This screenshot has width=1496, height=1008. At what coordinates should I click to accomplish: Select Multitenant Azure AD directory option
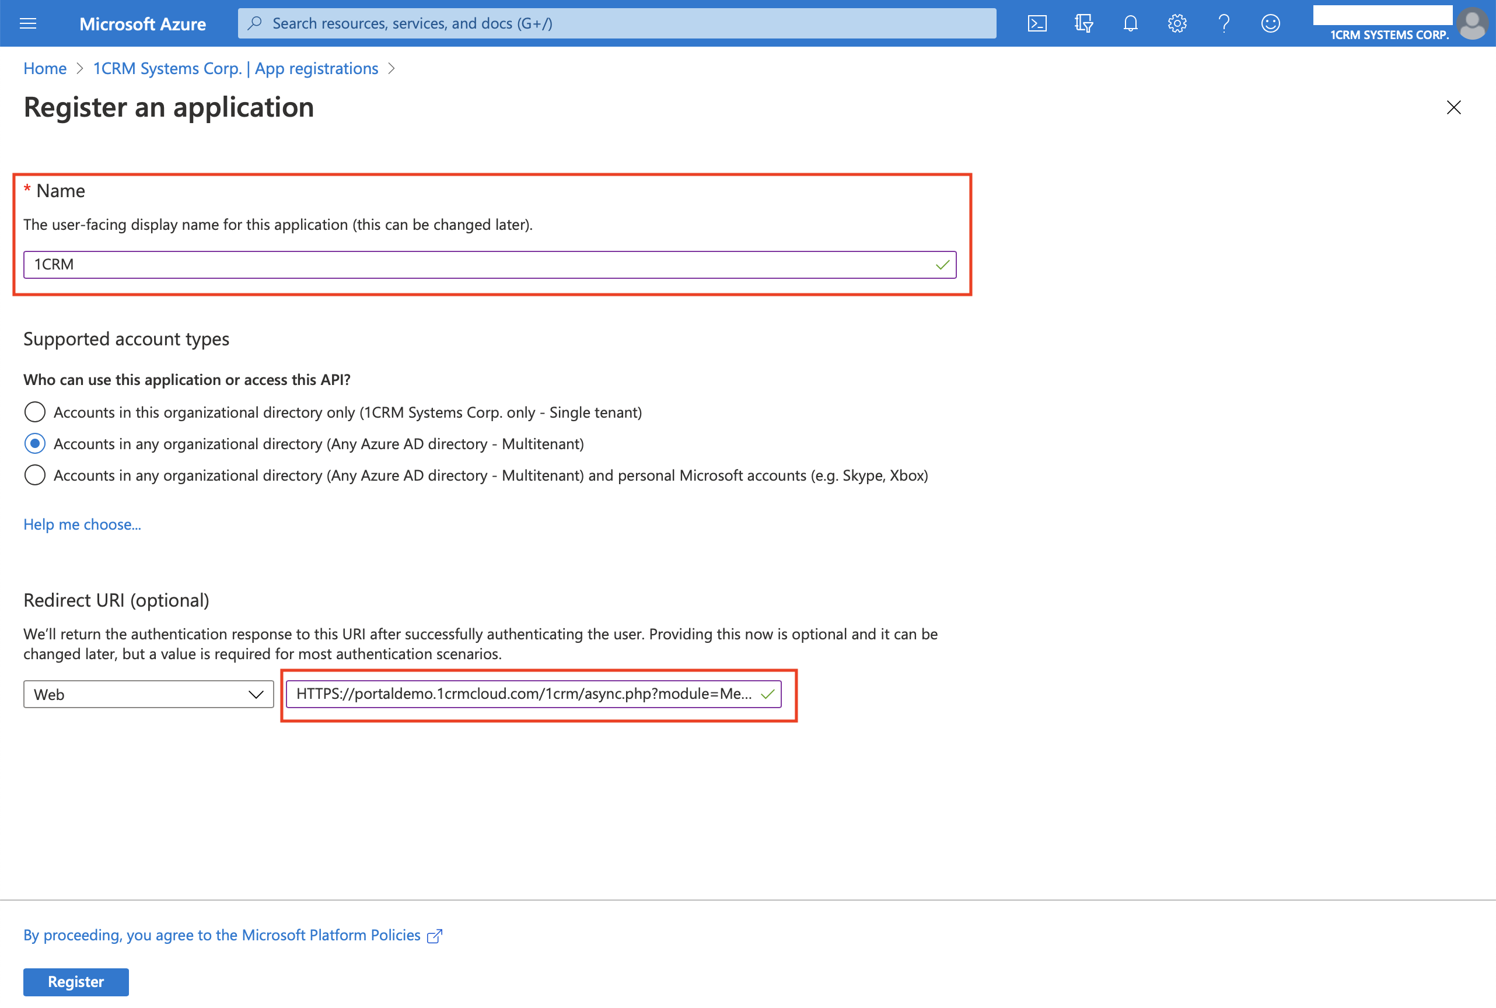tap(34, 443)
